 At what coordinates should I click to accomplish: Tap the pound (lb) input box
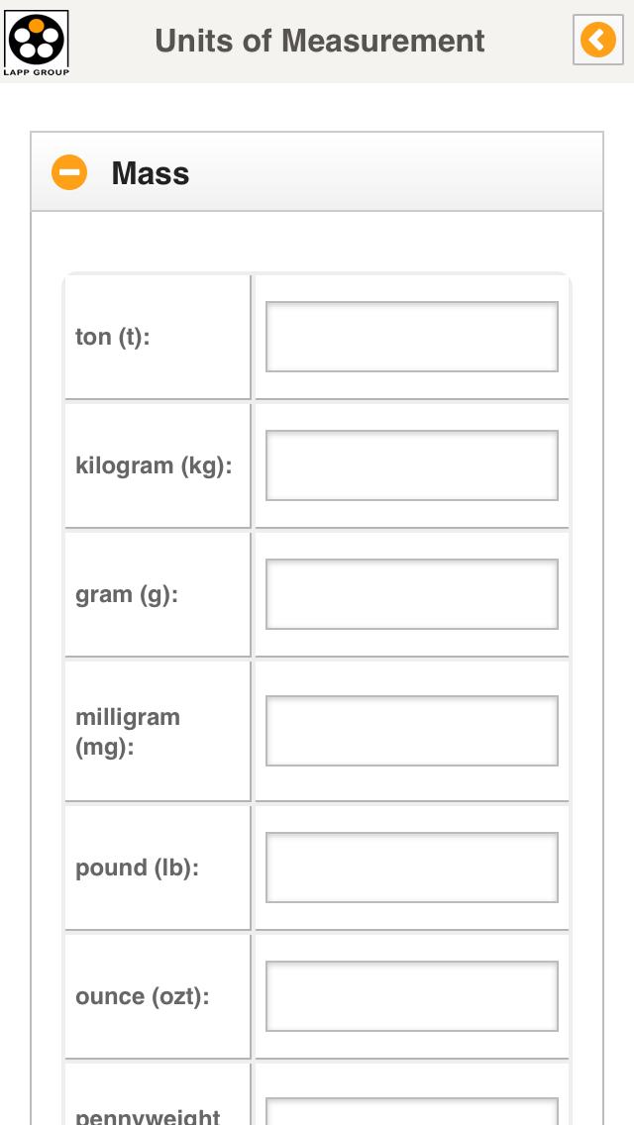coord(411,868)
